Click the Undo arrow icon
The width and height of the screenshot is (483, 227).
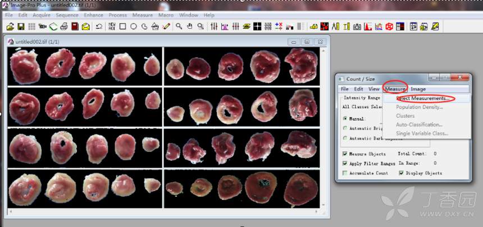(x=99, y=26)
